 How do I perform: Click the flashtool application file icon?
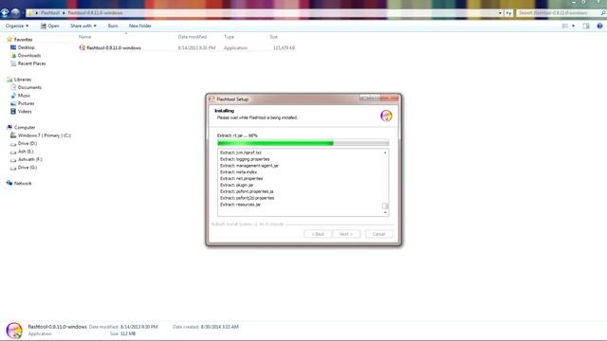[x=83, y=48]
